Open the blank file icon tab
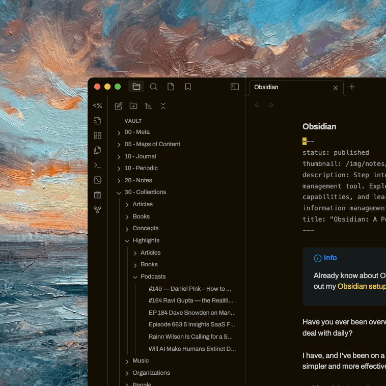Image resolution: width=386 pixels, height=386 pixels. tap(171, 87)
